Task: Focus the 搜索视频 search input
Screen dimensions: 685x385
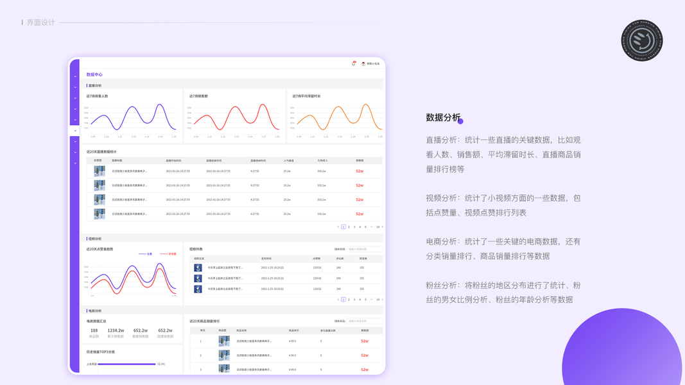Action: [365, 249]
